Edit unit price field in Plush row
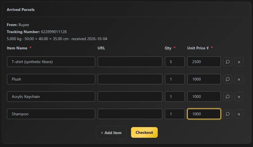253x147 pixels. pos(204,79)
